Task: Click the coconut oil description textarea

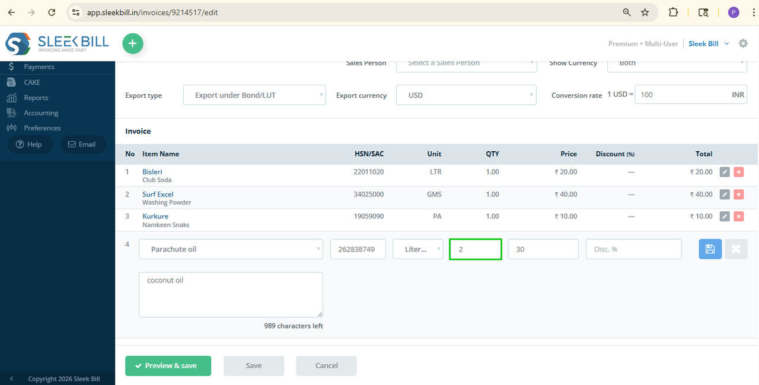Action: coord(231,295)
